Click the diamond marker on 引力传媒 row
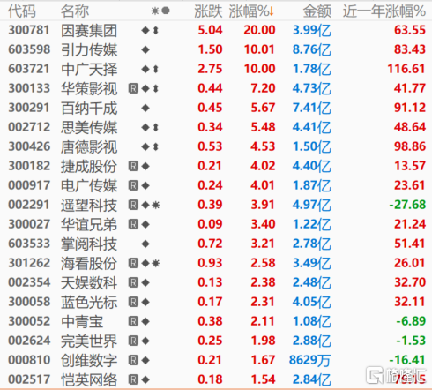Screen dimensions: 432x390 [145, 49]
